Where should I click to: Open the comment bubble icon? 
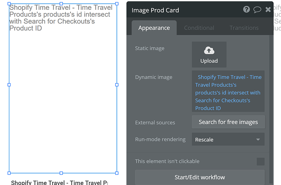tap(257, 9)
